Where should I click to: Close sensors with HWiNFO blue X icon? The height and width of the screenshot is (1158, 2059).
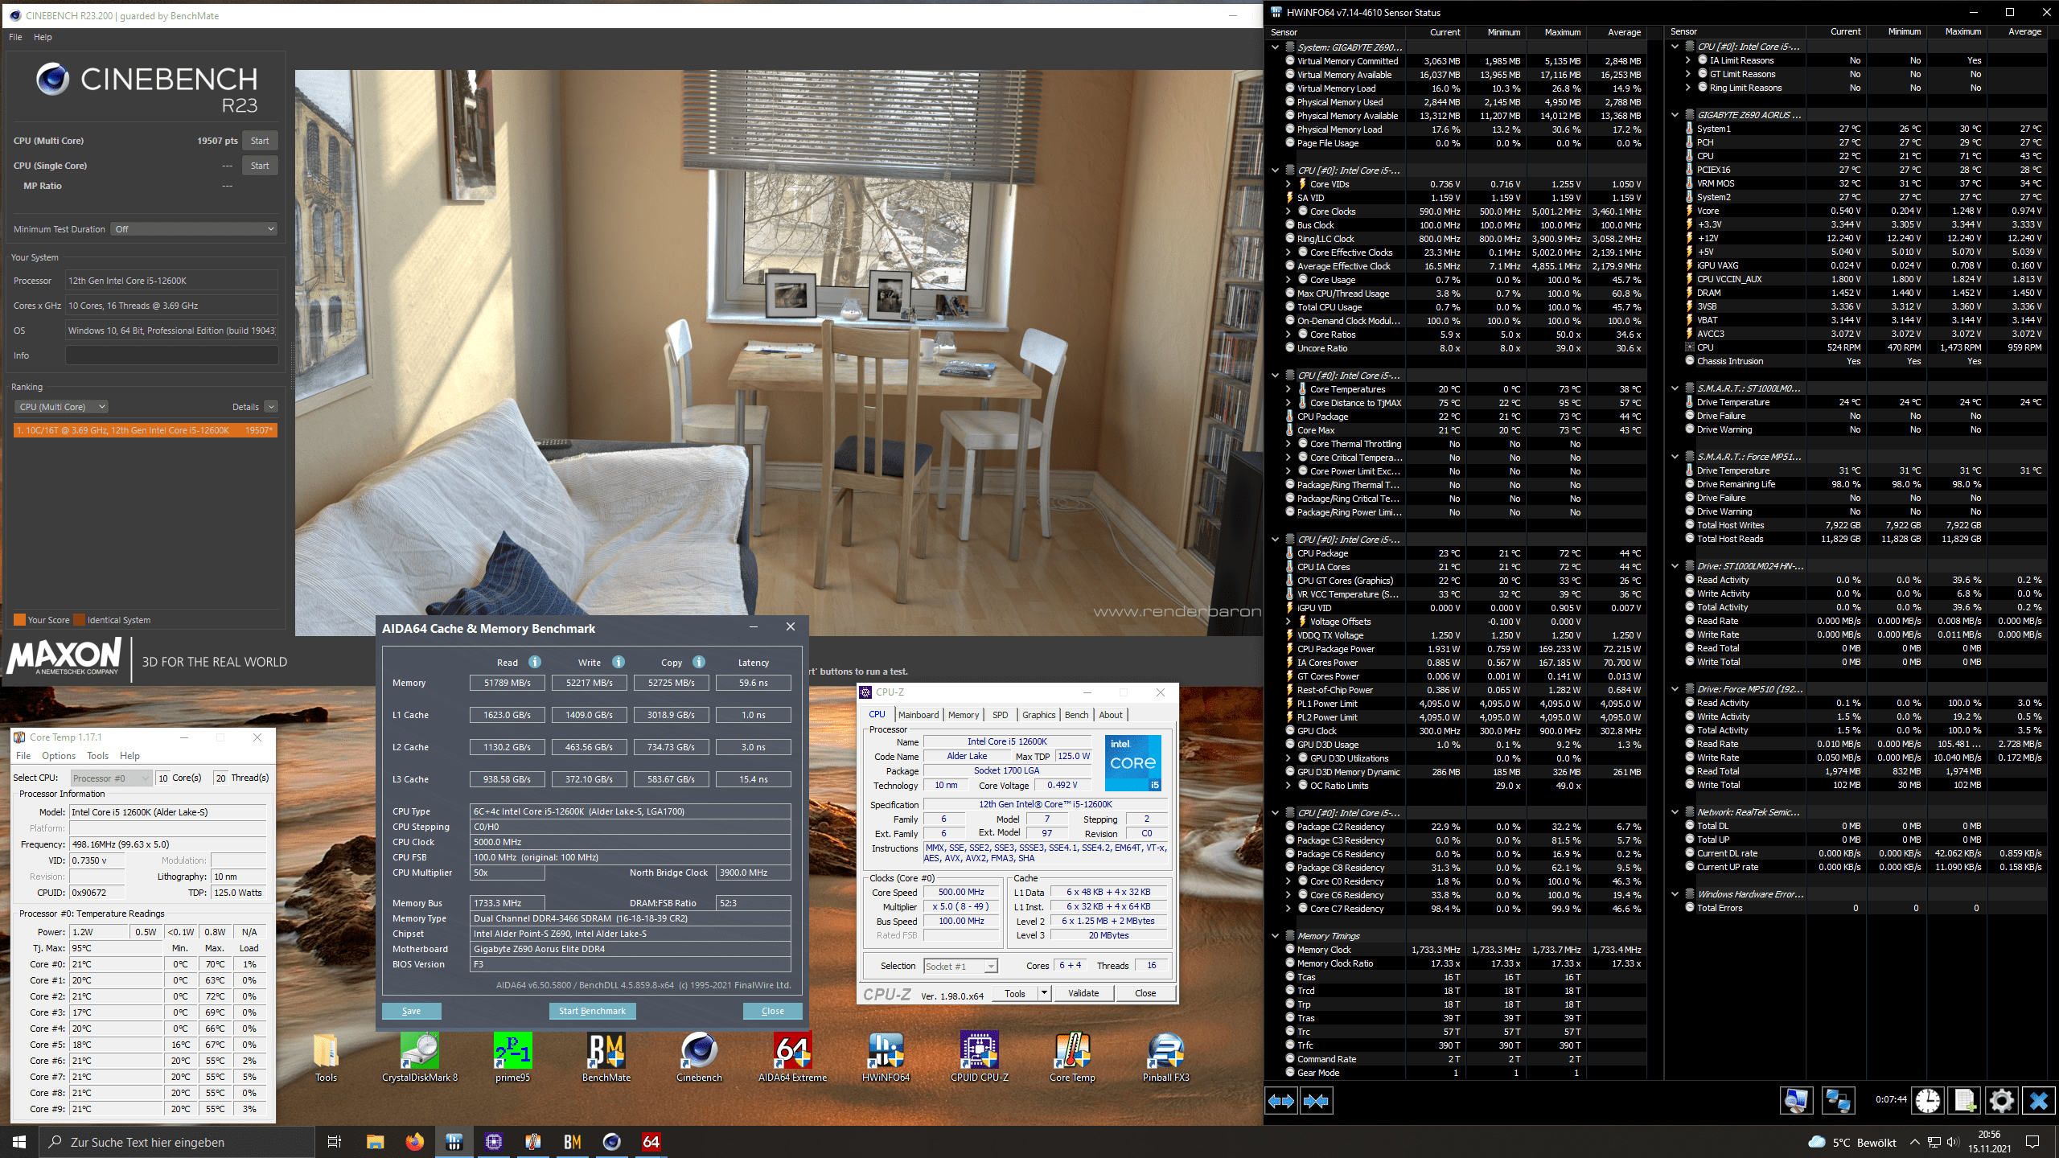point(2038,1100)
